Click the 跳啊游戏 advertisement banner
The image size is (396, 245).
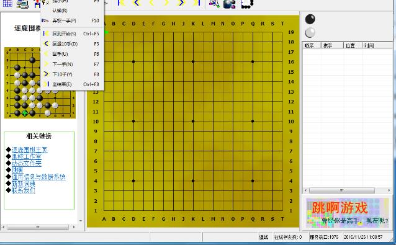point(347,213)
